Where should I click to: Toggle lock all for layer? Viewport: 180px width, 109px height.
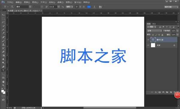pyautogui.click(x=162, y=35)
